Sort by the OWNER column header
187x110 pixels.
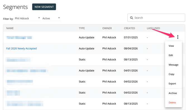(107, 28)
